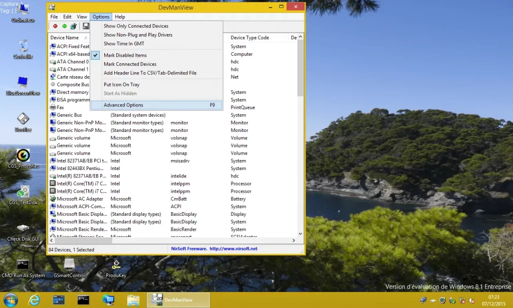Open the nirsoft.net link in status bar
Screen dimensions: 513x308
tap(233, 249)
